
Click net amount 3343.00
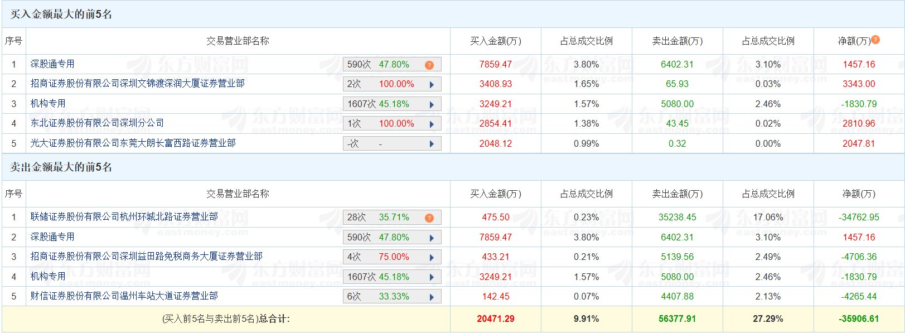pyautogui.click(x=859, y=84)
